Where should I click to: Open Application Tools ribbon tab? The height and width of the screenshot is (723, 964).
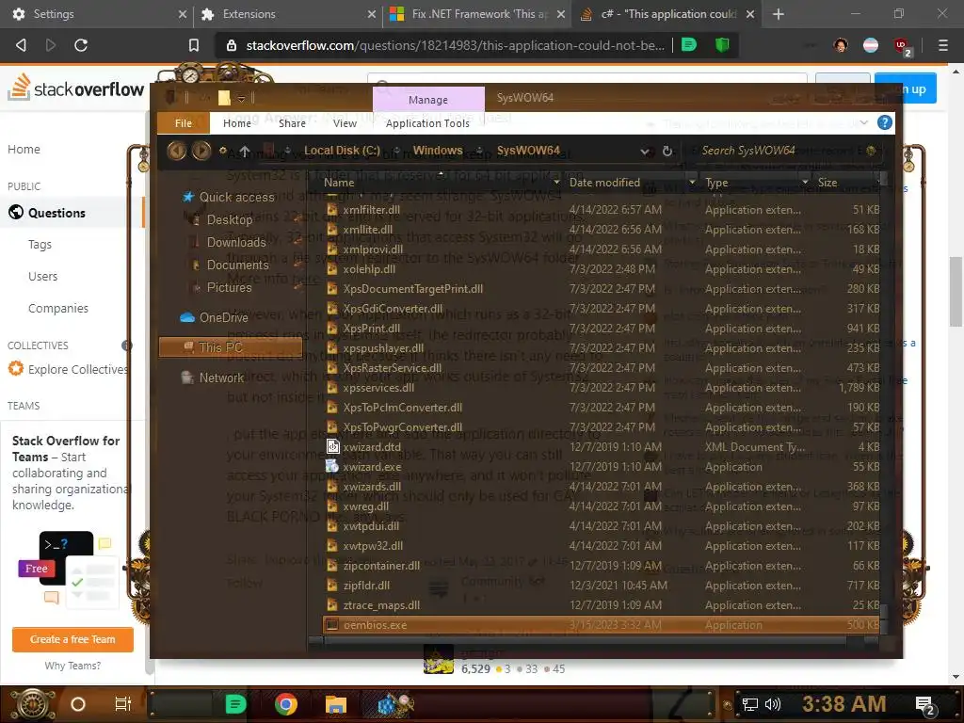427,123
